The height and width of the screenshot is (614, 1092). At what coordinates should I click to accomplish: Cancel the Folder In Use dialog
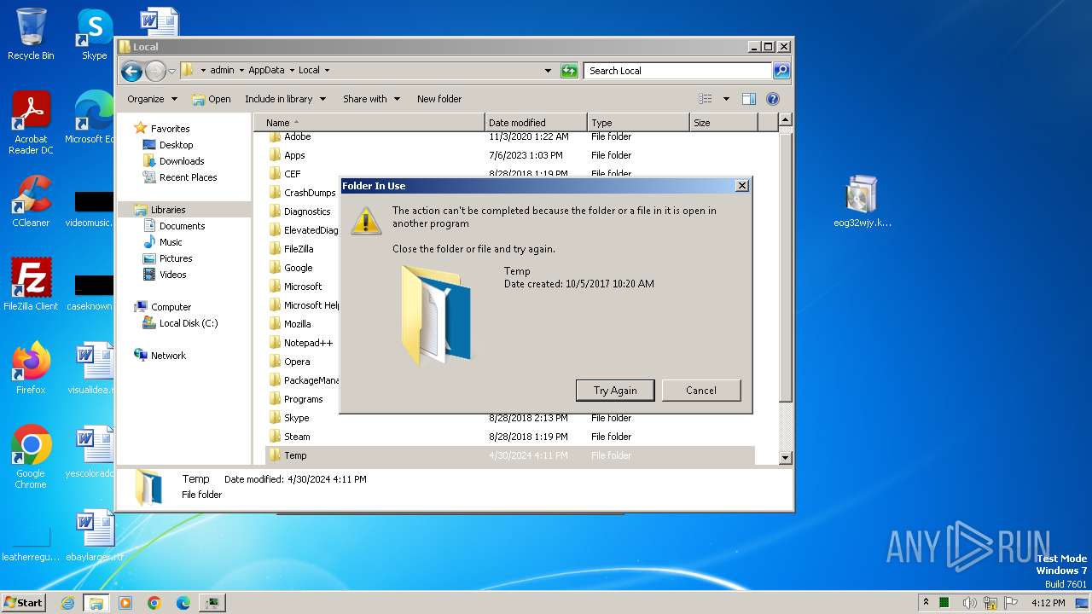[x=701, y=391]
